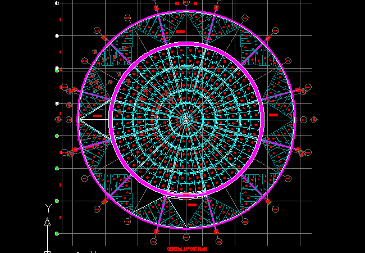Pick the left apex of the white triangle on the outer ring
365x253 pixels.
click(79, 119)
